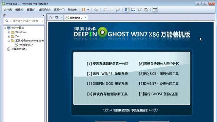Toggle the Unity mode toolbar icon
Viewport: 217px width, 122px height.
pos(146,10)
